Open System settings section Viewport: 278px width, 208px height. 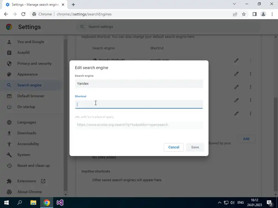[24, 155]
